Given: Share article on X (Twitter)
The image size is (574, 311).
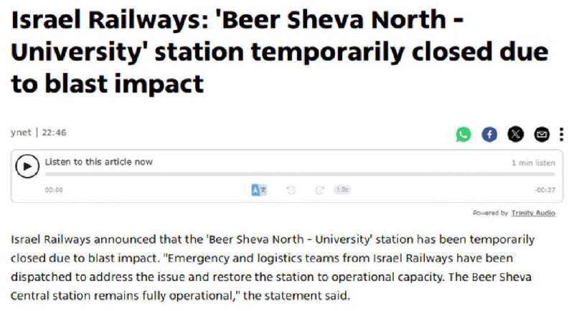Looking at the screenshot, I should 516,134.
